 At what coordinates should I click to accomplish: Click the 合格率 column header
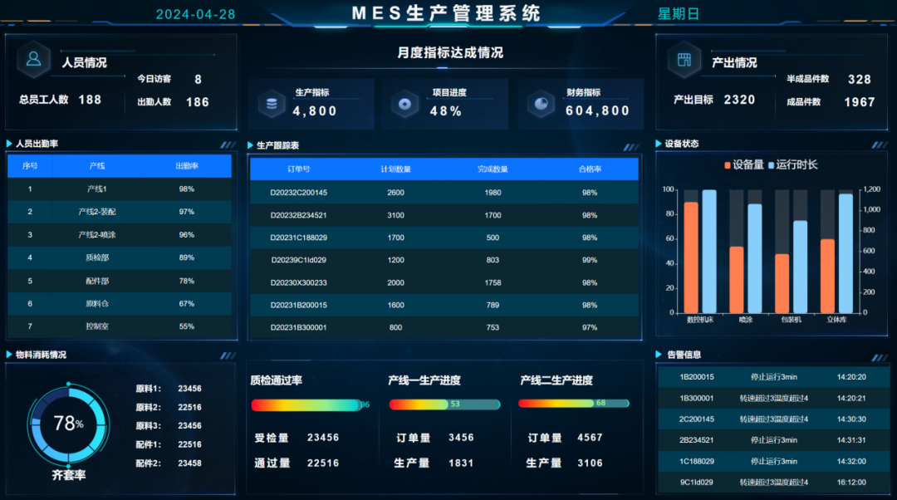[590, 169]
